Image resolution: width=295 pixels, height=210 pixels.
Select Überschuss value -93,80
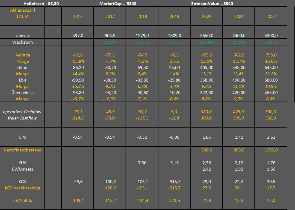tap(78, 93)
